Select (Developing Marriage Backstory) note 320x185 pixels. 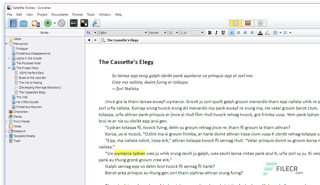click(x=38, y=88)
